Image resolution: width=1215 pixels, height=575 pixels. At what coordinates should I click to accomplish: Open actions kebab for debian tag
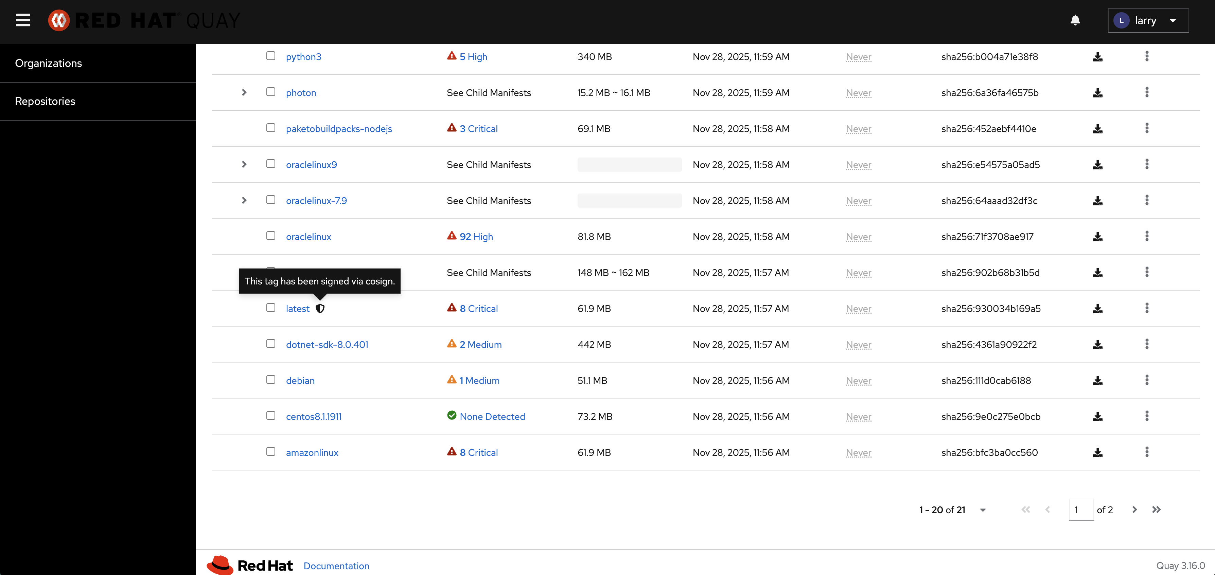pyautogui.click(x=1147, y=380)
